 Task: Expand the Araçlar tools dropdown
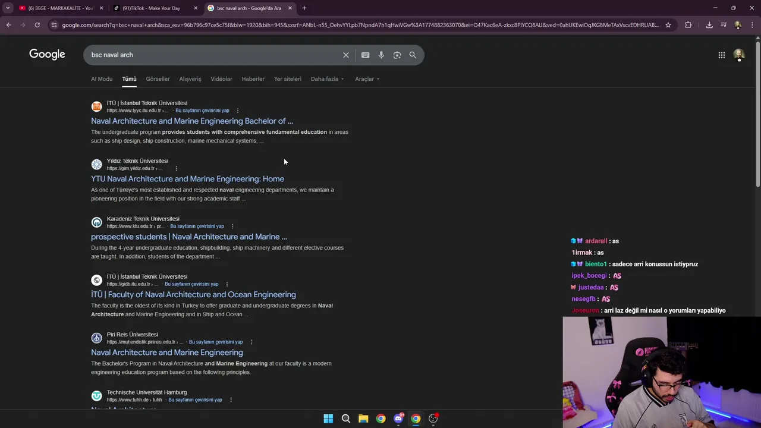tap(367, 79)
